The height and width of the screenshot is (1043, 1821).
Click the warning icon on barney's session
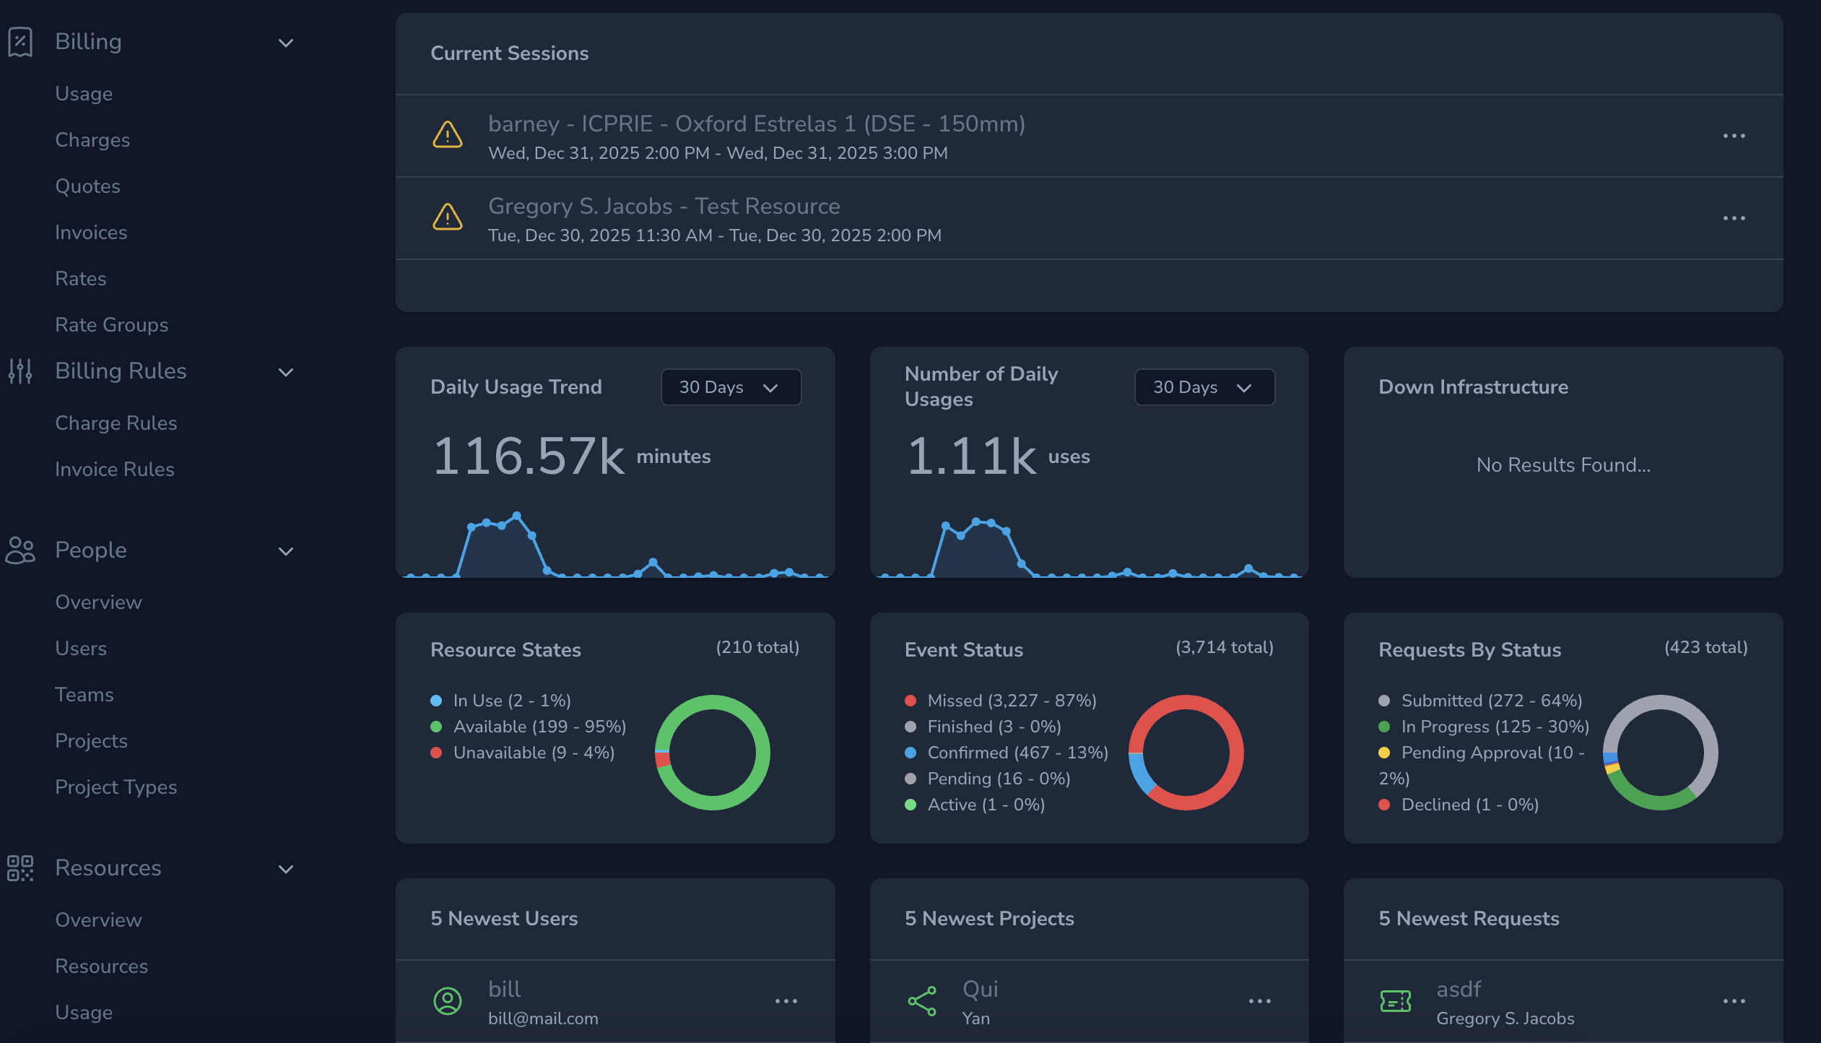click(447, 136)
